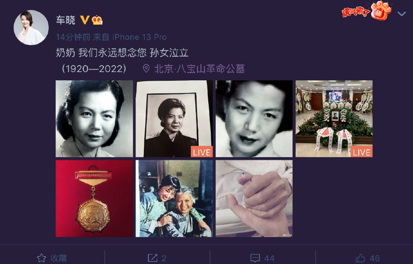Click the 14分钟前 post timestamp

tap(73, 37)
